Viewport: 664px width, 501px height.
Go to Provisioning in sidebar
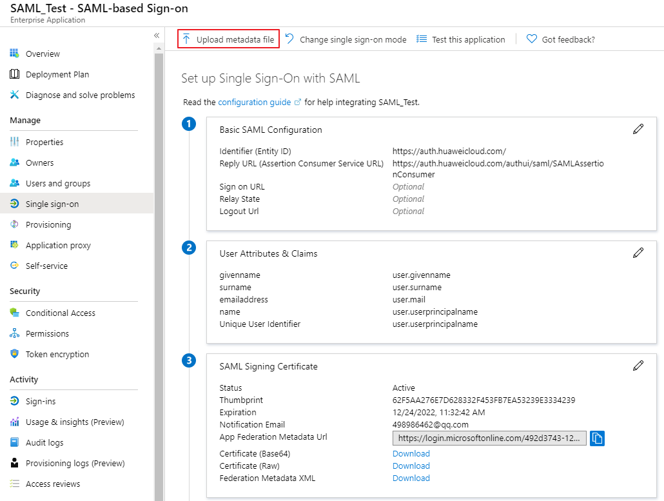click(x=48, y=224)
